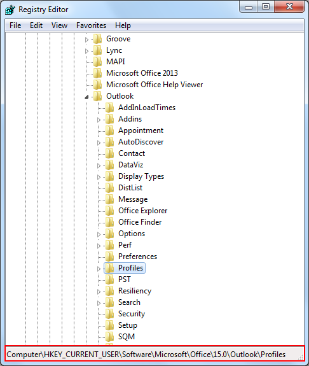This screenshot has height=366, width=309.
Task: Select the SQM folder icon
Action: 110,337
